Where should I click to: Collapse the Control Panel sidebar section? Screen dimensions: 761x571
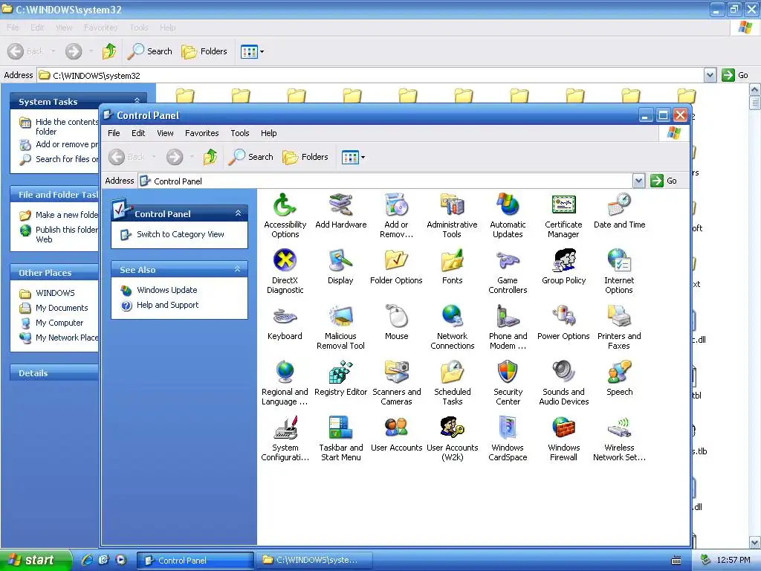[x=239, y=213]
